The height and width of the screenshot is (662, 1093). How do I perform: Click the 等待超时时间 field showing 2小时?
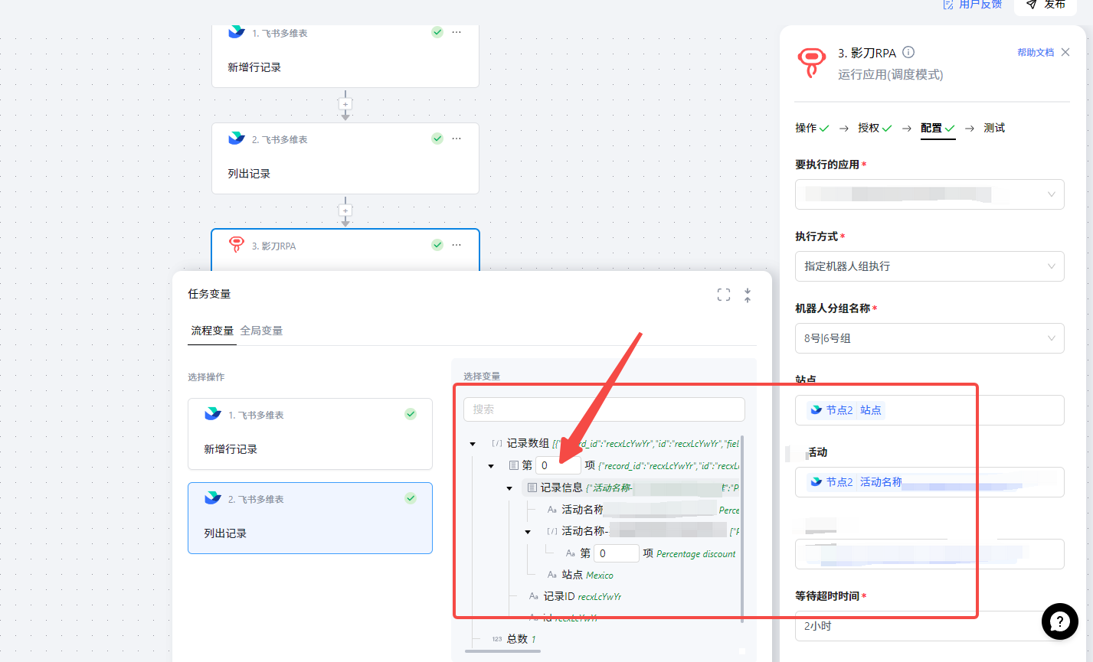coord(930,626)
